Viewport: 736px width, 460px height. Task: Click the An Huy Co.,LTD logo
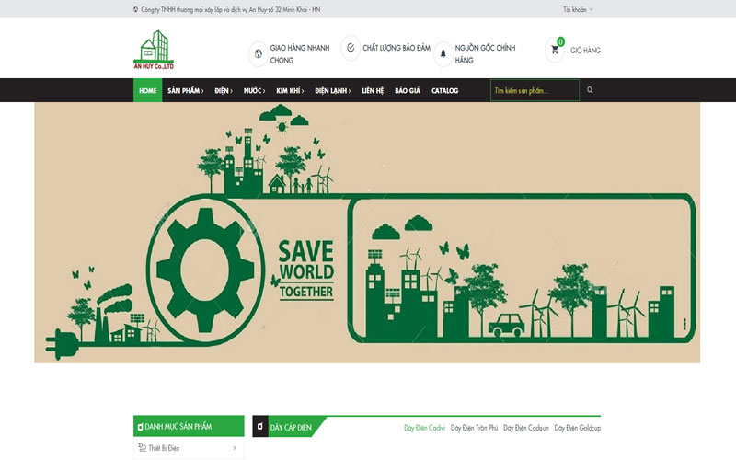pos(154,51)
